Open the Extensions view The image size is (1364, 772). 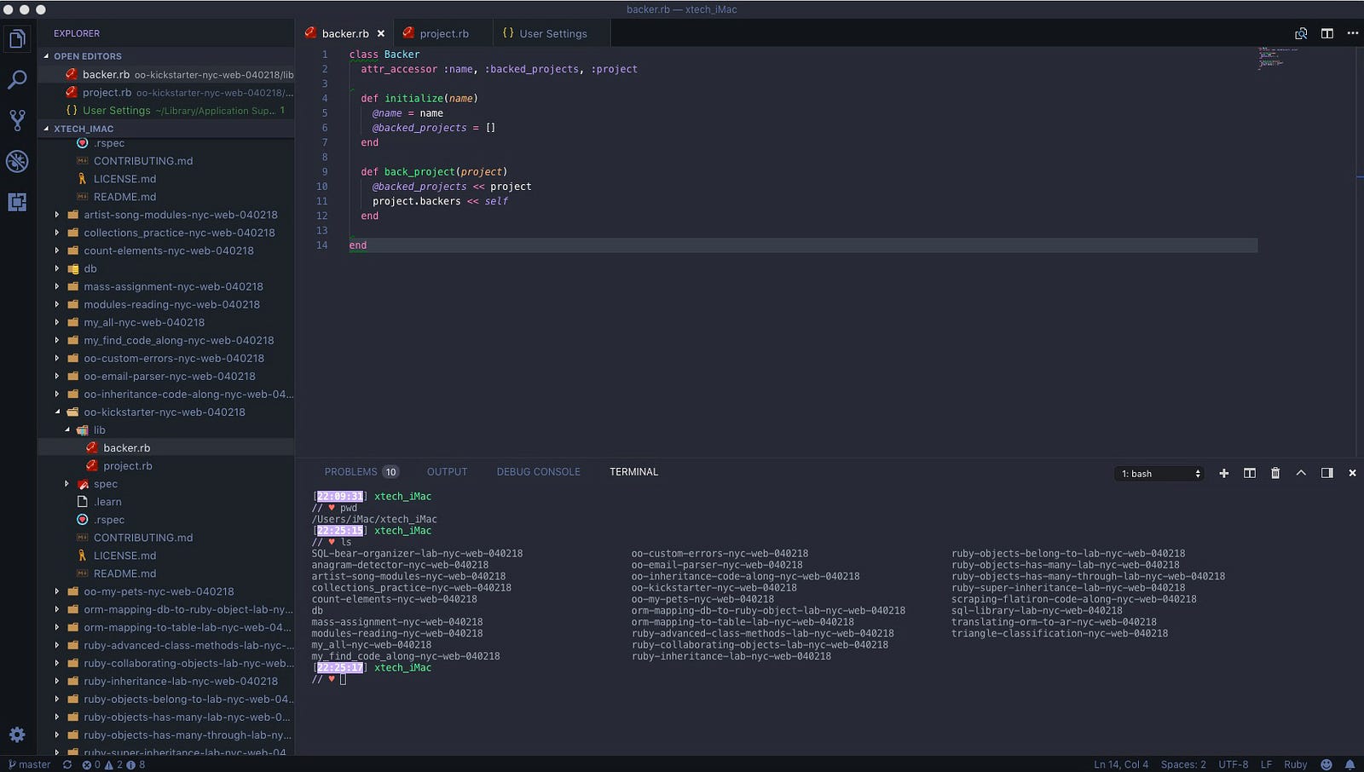17,203
